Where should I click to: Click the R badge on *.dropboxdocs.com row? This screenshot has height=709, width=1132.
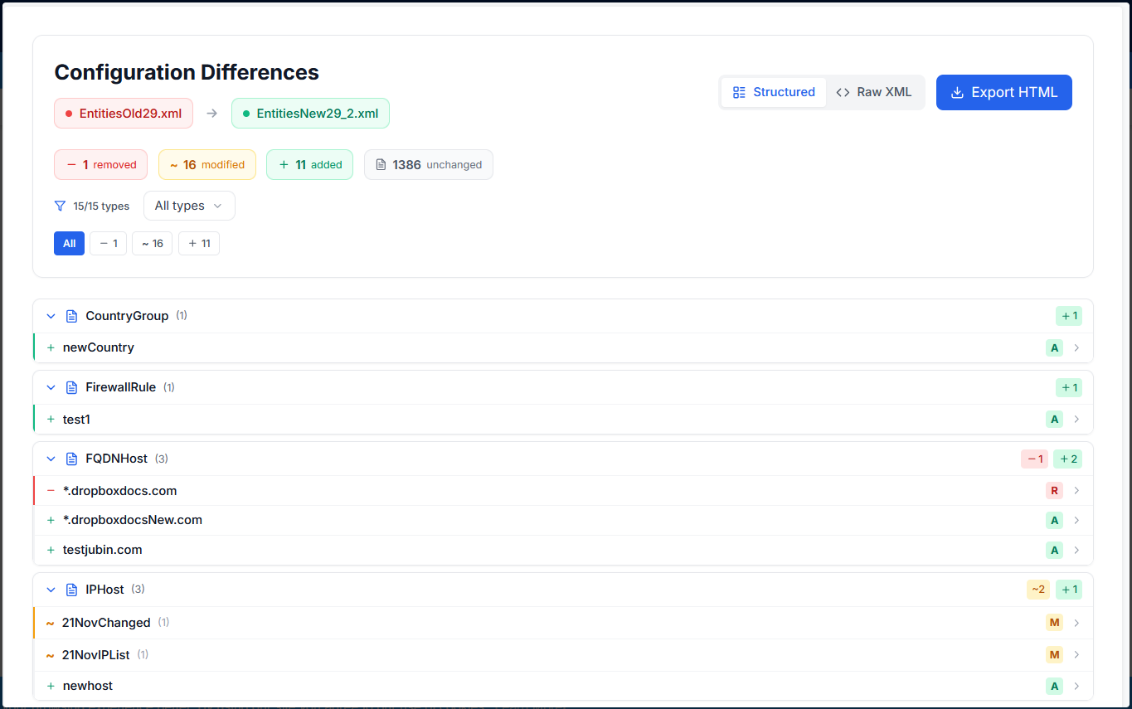coord(1054,491)
